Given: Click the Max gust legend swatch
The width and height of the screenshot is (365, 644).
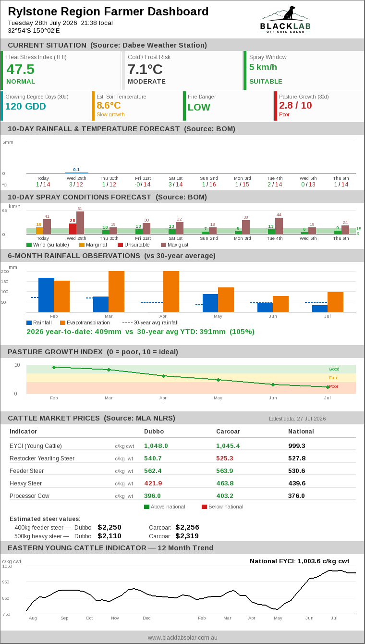Looking at the screenshot, I should pos(163,245).
